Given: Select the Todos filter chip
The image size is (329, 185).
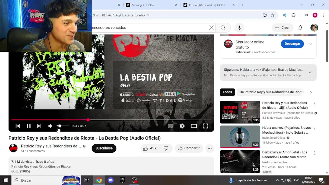Looking at the screenshot, I should pos(227,92).
